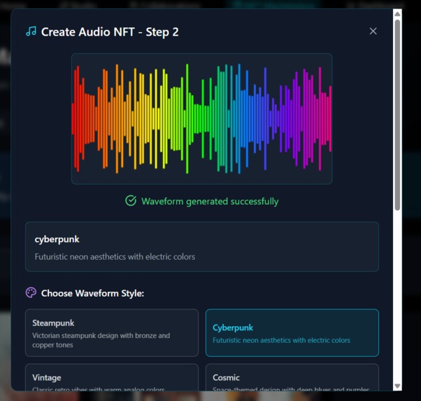Screen dimensions: 421x401
Task: Choose the Cosmic waveform style
Action: point(292,377)
